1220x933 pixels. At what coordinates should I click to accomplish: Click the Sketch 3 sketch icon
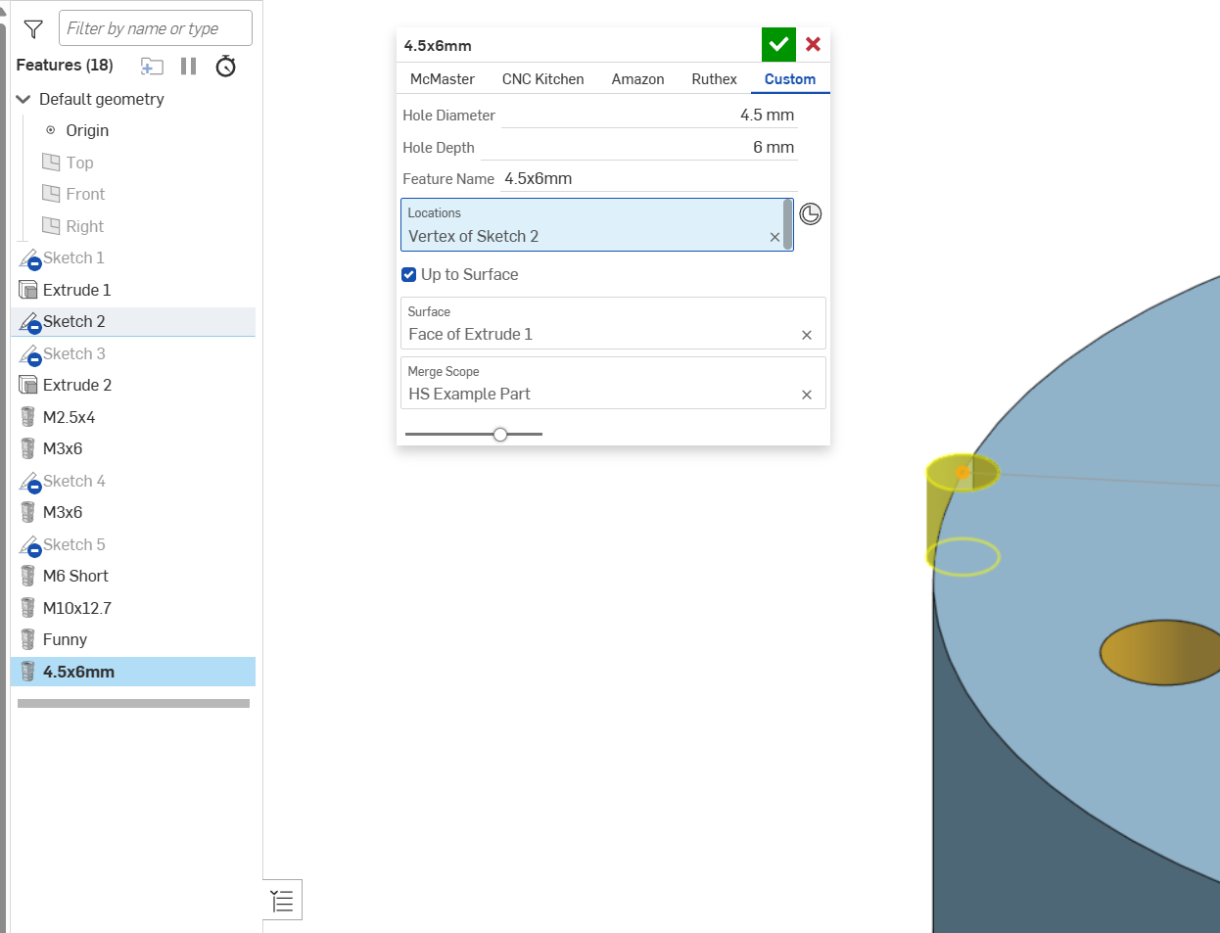tap(29, 354)
